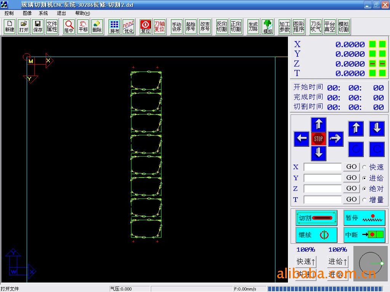Open the 帮助(H) menu
Image resolution: width=390 pixels, height=292 pixels.
(x=83, y=13)
